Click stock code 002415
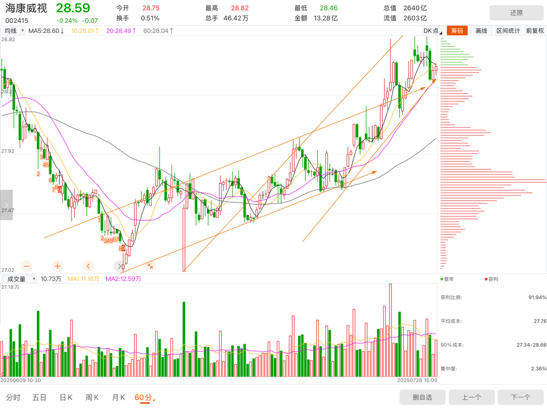The image size is (547, 410). point(17,21)
